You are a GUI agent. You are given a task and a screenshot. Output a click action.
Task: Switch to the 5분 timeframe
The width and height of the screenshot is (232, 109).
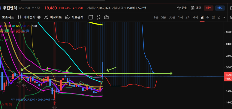tap(163, 17)
